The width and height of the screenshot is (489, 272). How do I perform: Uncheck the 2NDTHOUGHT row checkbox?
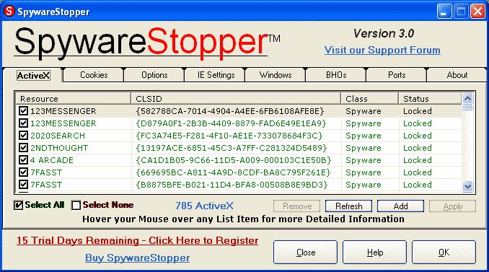23,148
